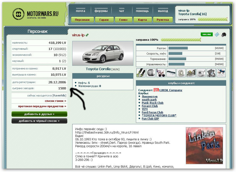Open the YEM club link

point(145,109)
